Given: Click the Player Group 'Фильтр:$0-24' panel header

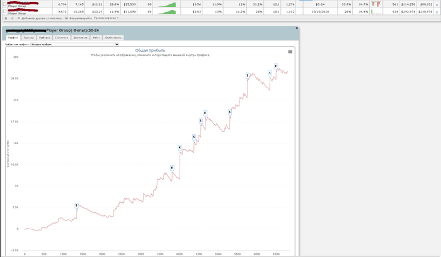Looking at the screenshot, I should coord(151,30).
